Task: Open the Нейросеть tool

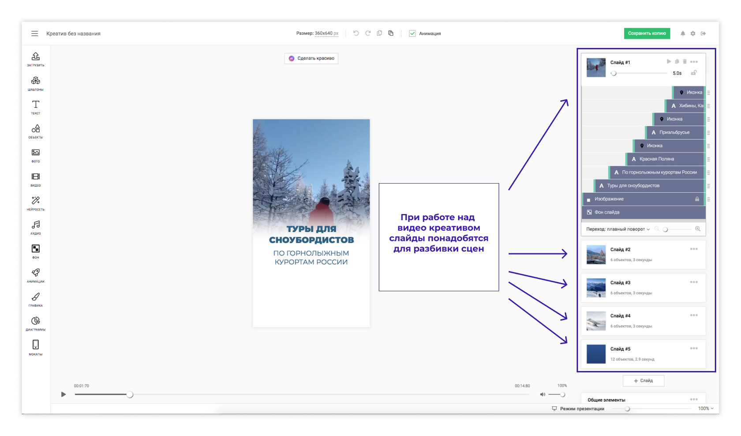Action: 36,203
